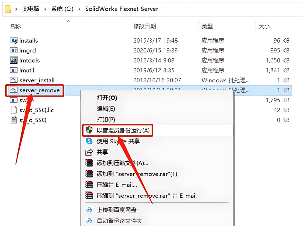Click the installs application icon

13,41
